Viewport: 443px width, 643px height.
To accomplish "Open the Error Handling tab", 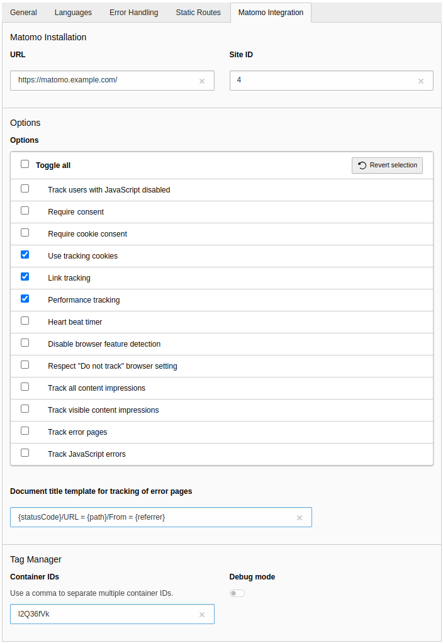I will tap(134, 13).
